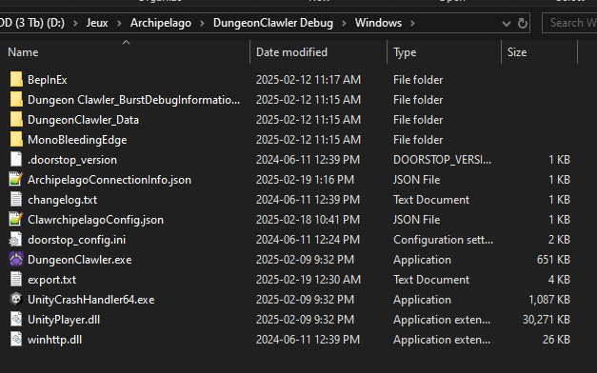
Task: Click the BepInEx folder icon
Action: coord(16,80)
